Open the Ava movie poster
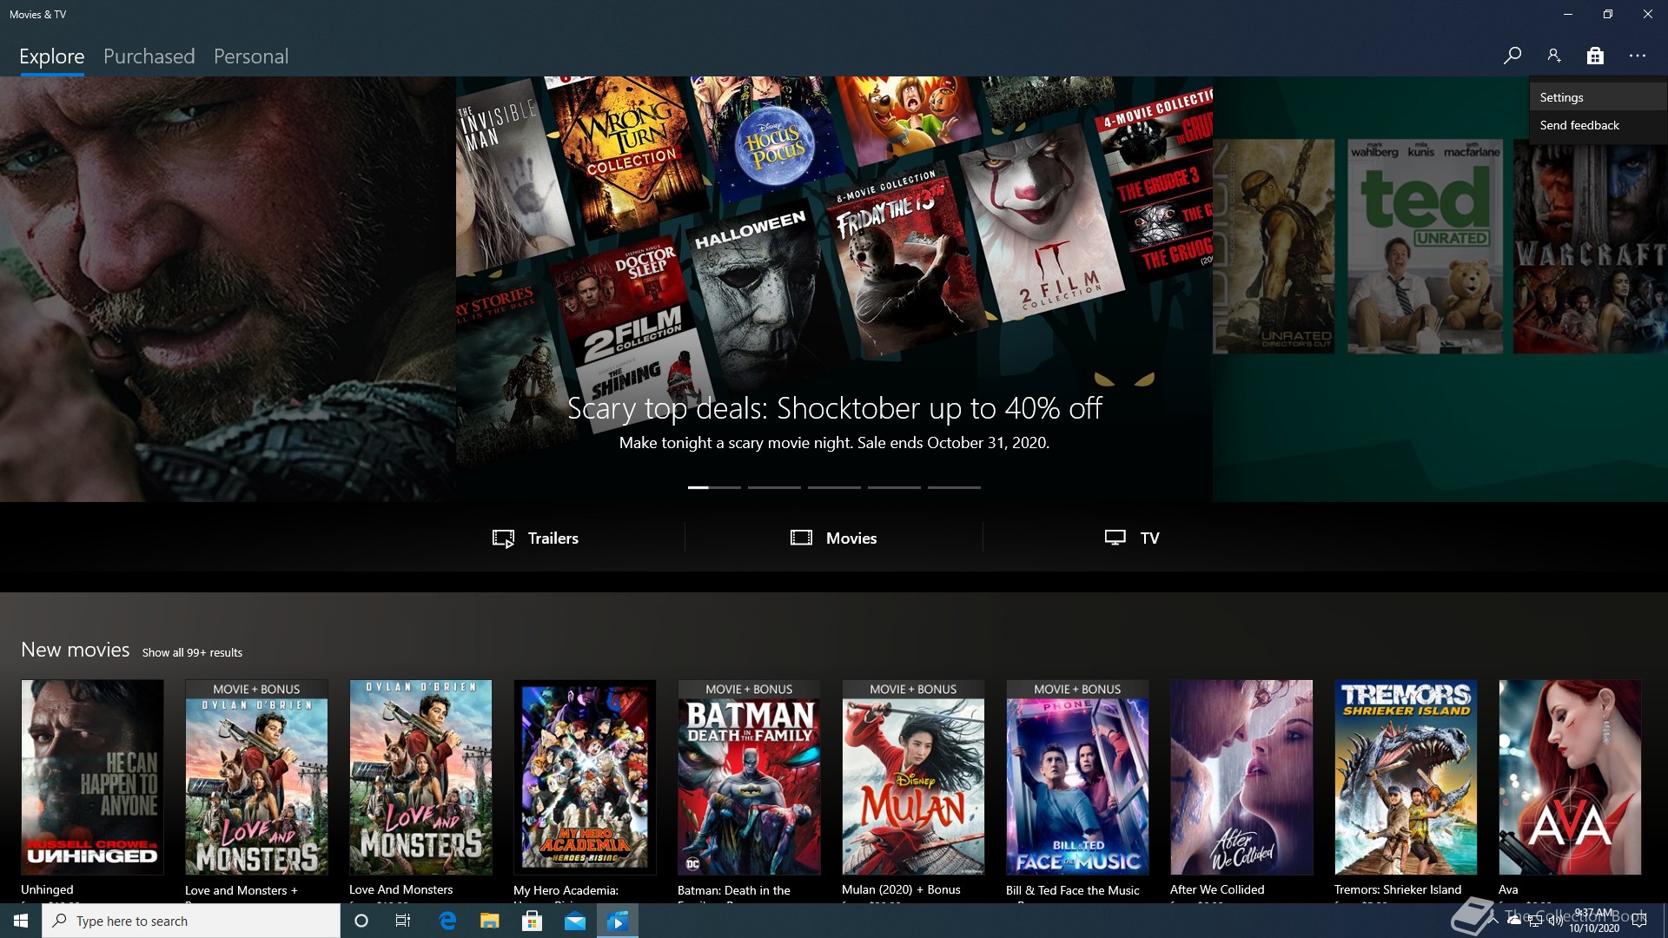The image size is (1668, 938). tap(1570, 777)
